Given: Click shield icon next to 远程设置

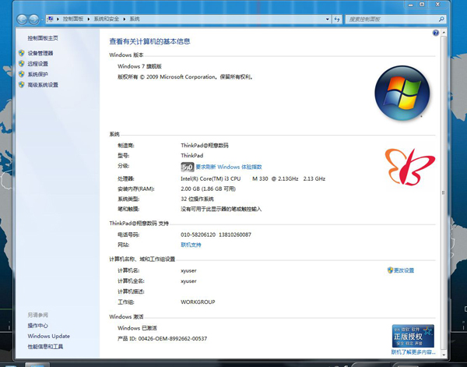Looking at the screenshot, I should (x=22, y=63).
